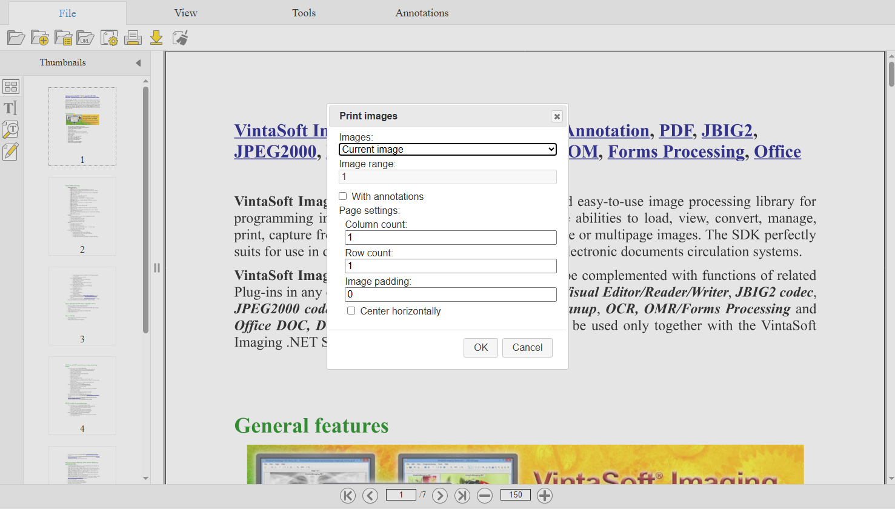Image resolution: width=895 pixels, height=509 pixels.
Task: Enable the With annotations checkbox
Action: point(343,196)
